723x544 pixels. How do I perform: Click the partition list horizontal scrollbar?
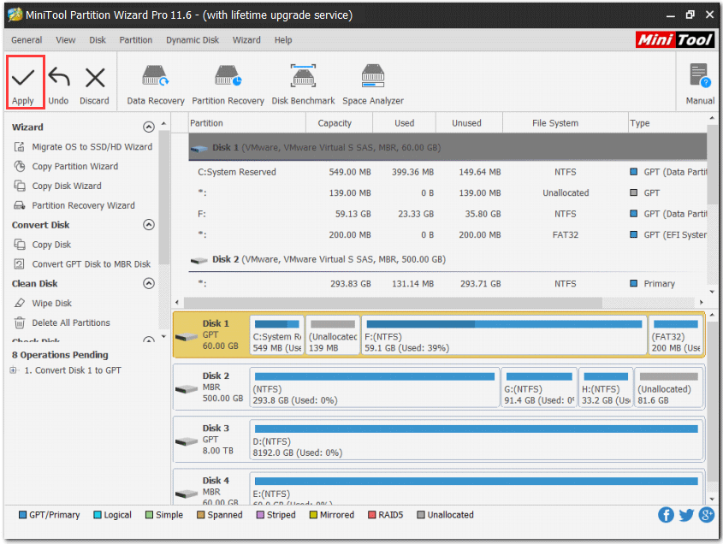(x=393, y=303)
